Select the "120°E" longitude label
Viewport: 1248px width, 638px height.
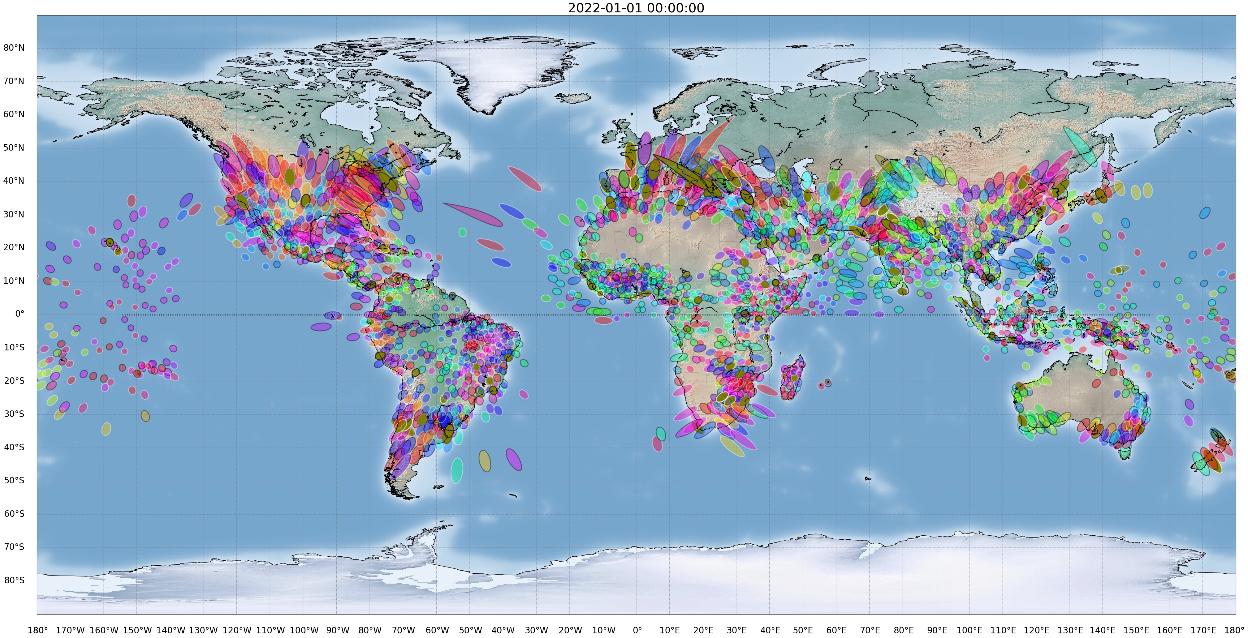tap(1037, 630)
